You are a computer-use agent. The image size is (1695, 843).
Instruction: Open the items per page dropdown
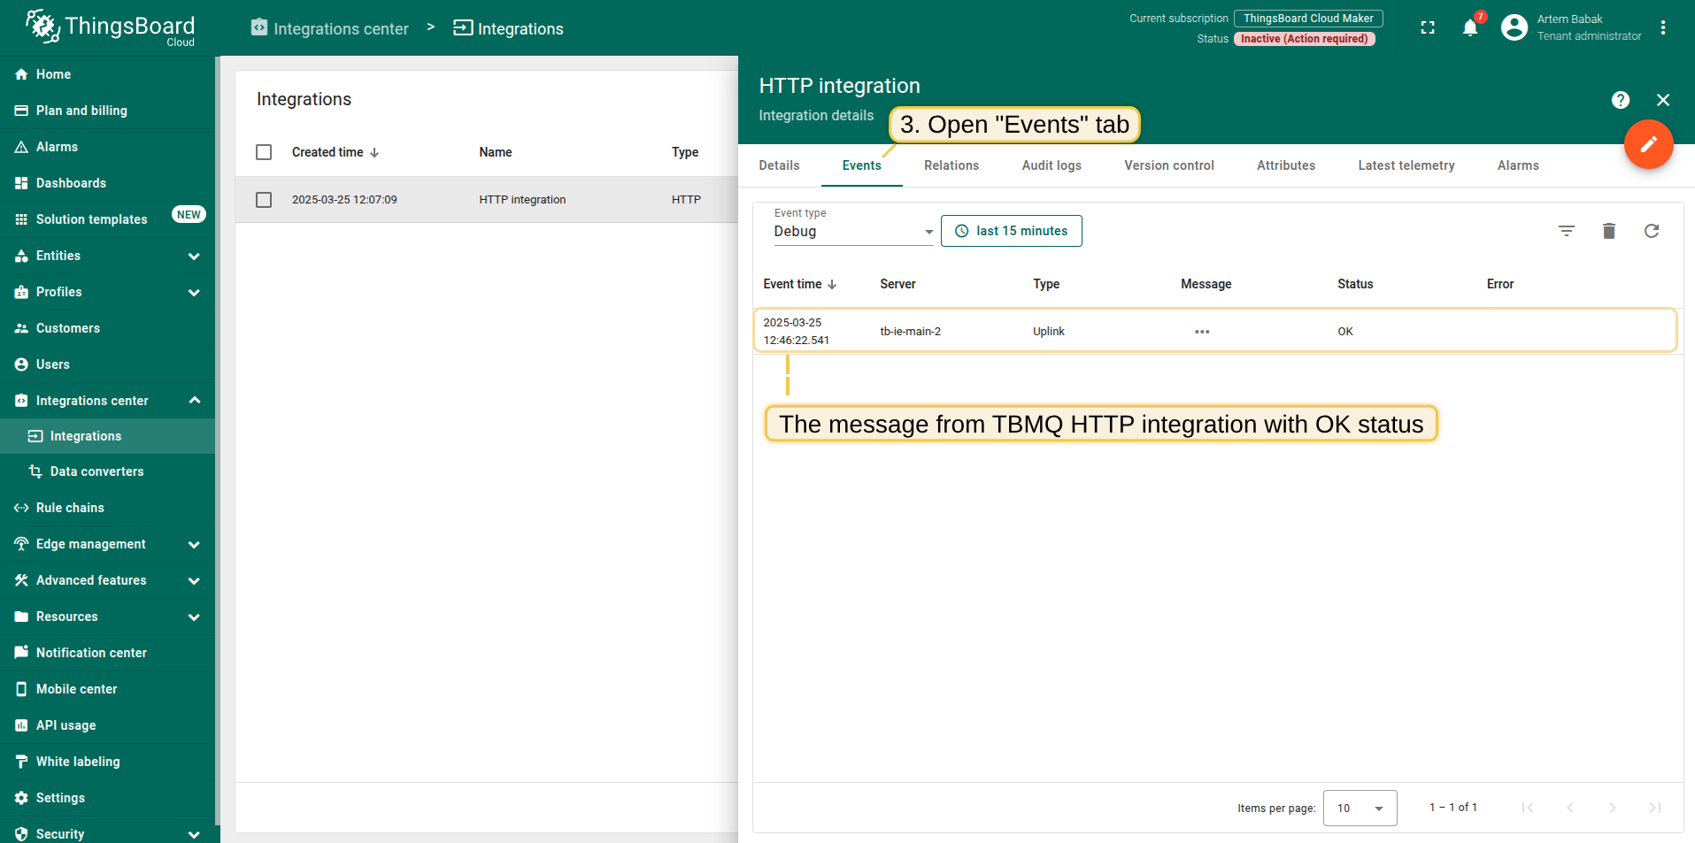click(1360, 808)
